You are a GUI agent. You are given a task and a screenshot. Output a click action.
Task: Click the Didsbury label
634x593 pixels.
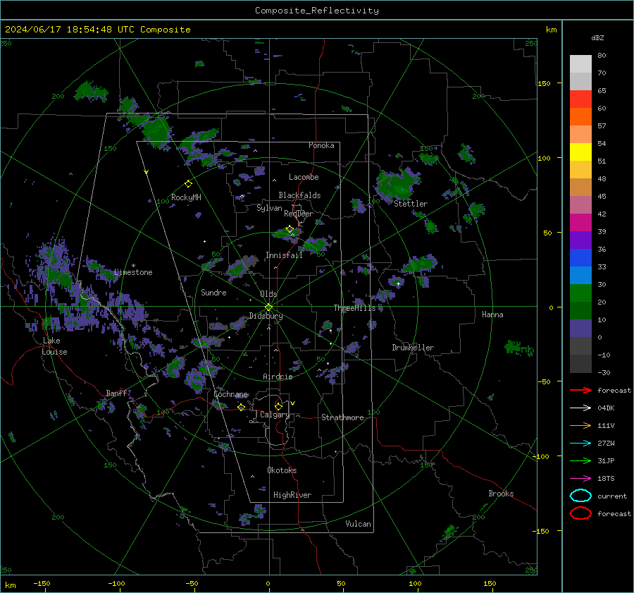(266, 316)
